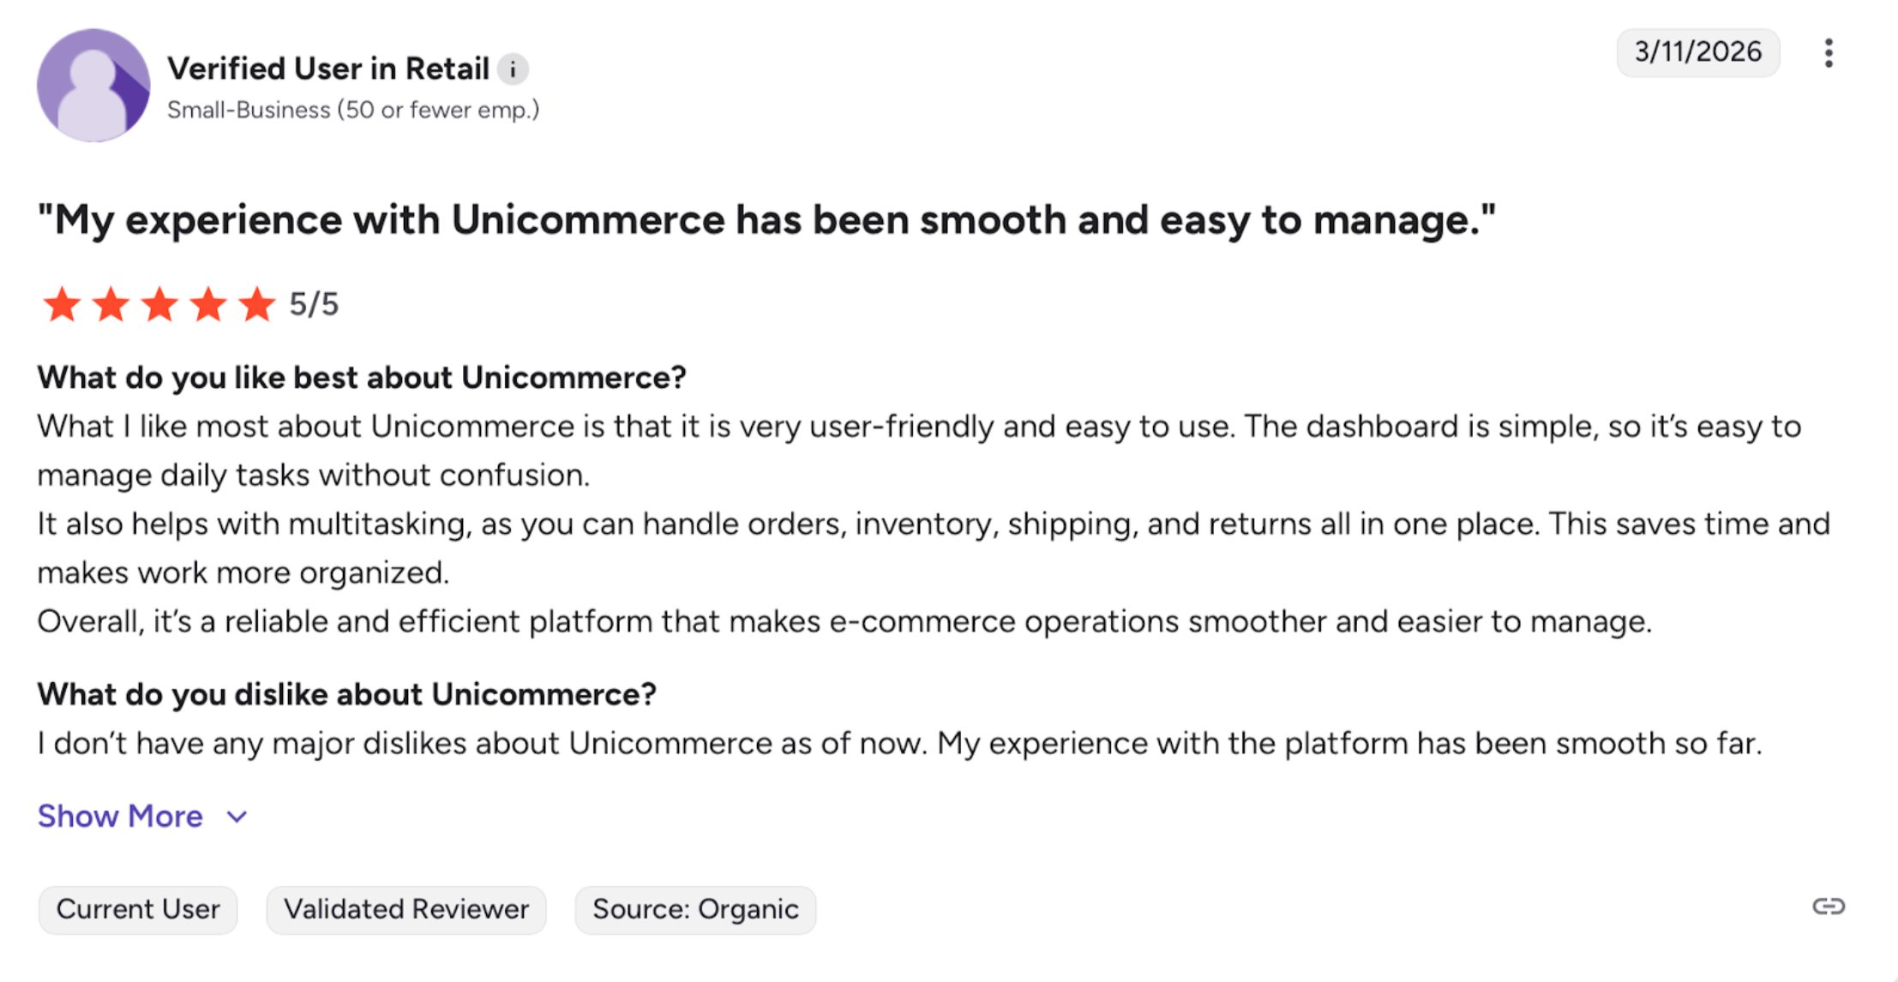This screenshot has height=982, width=1898.
Task: Click the Show More link text
Action: (x=120, y=817)
